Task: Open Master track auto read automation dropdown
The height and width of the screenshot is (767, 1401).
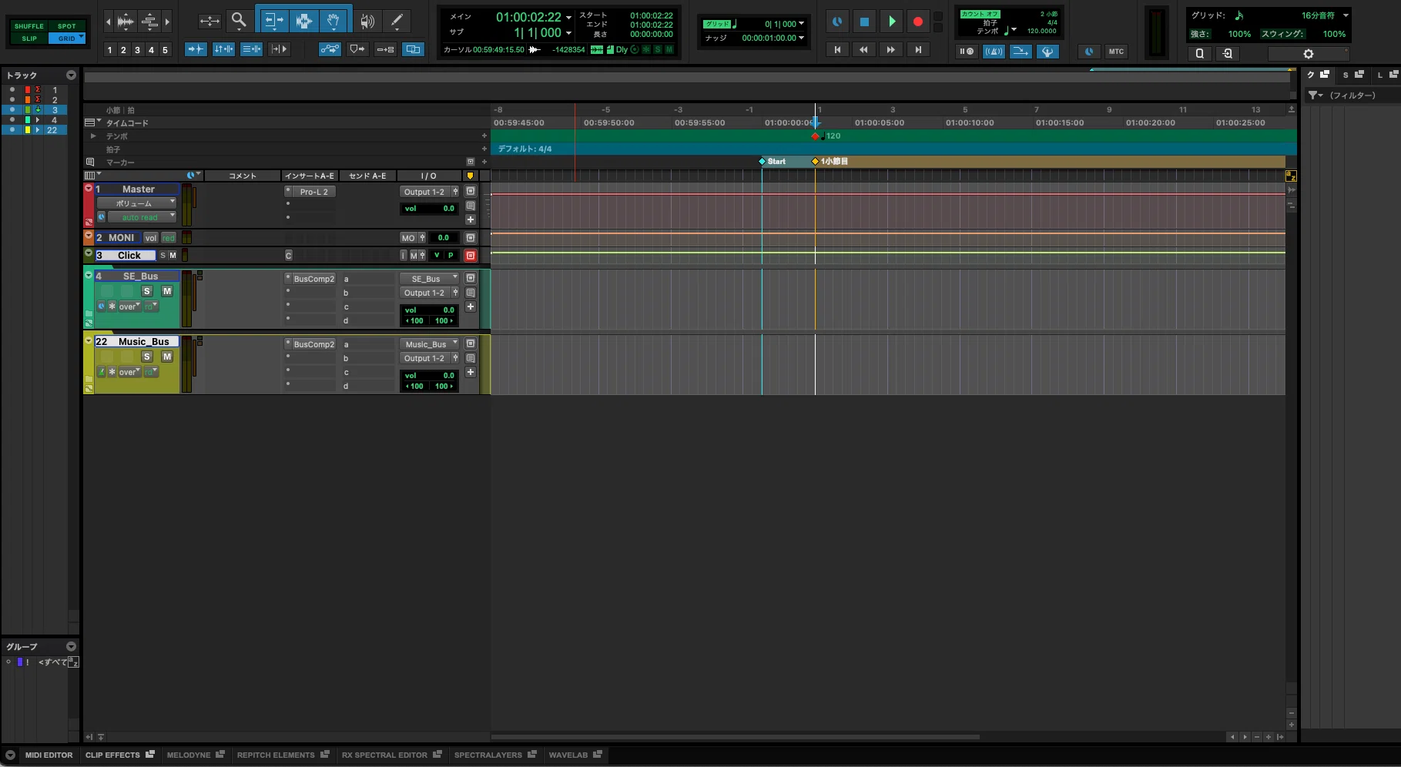Action: pos(142,217)
